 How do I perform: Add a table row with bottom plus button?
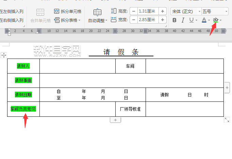[x=115, y=120]
